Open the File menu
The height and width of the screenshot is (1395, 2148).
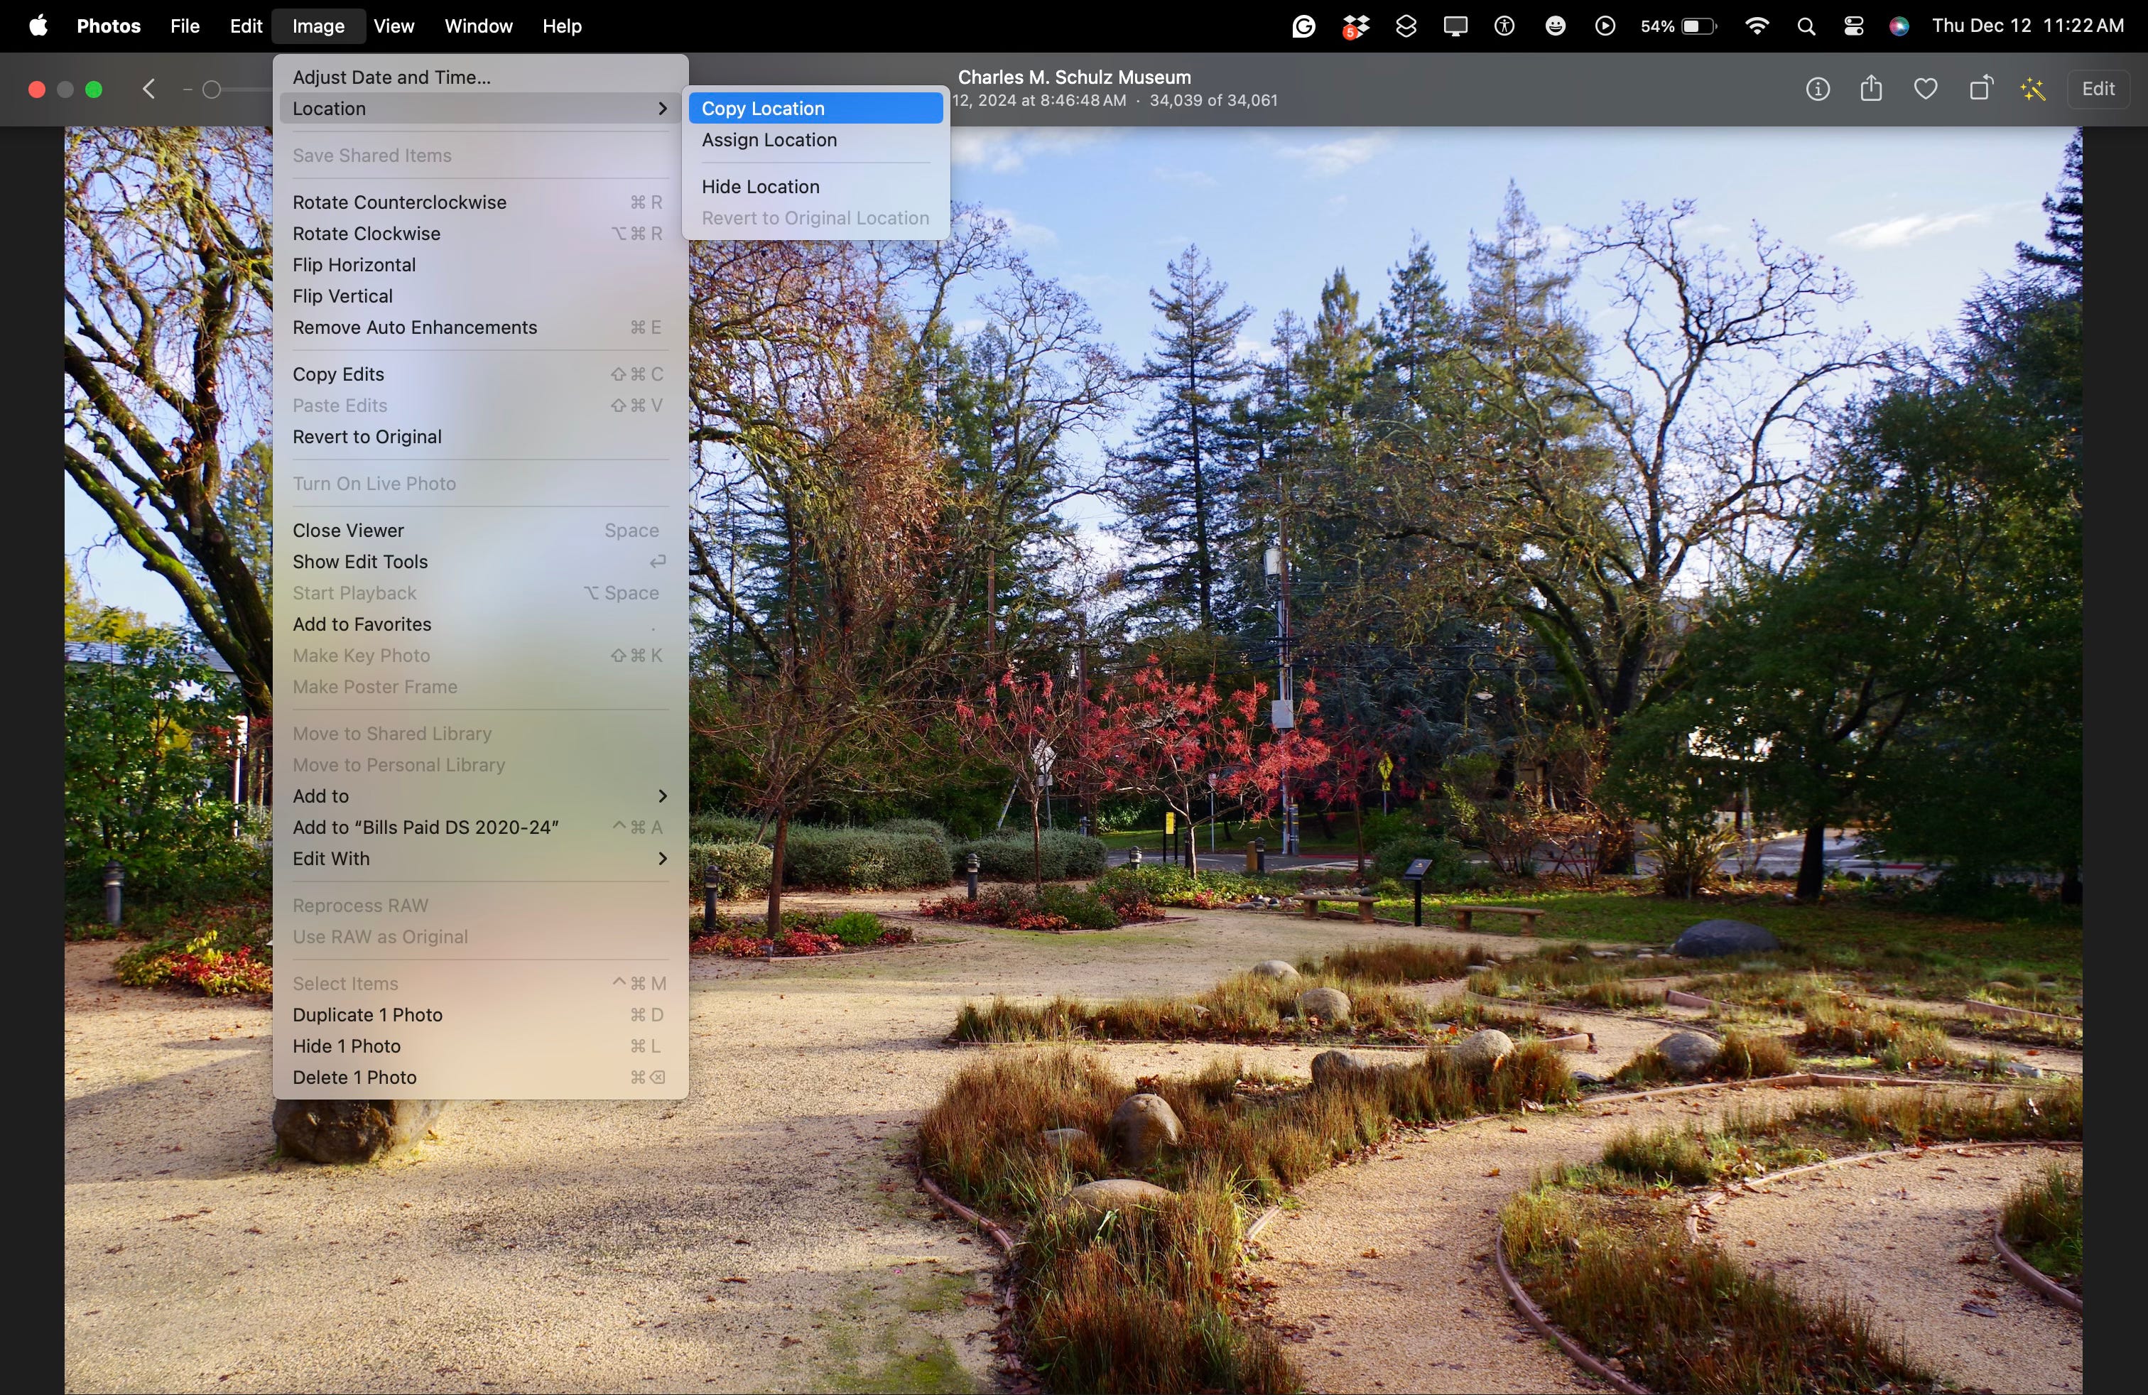[185, 26]
